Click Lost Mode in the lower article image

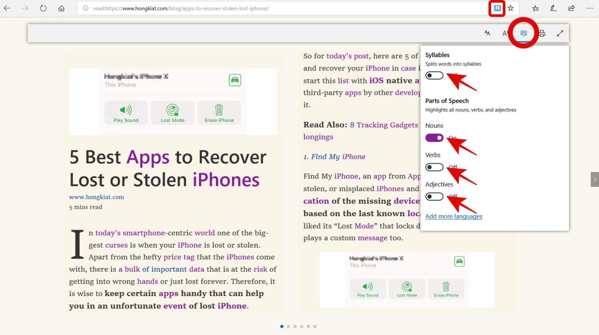click(x=407, y=289)
